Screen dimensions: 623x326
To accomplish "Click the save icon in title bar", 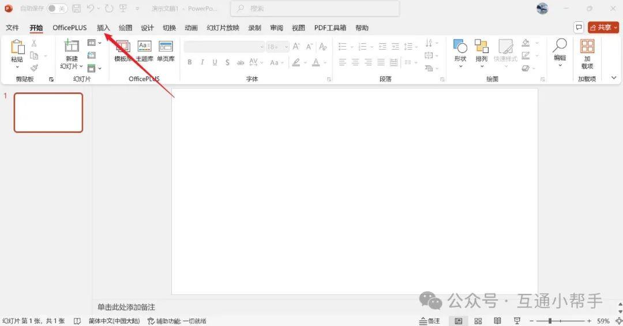I will tap(76, 9).
